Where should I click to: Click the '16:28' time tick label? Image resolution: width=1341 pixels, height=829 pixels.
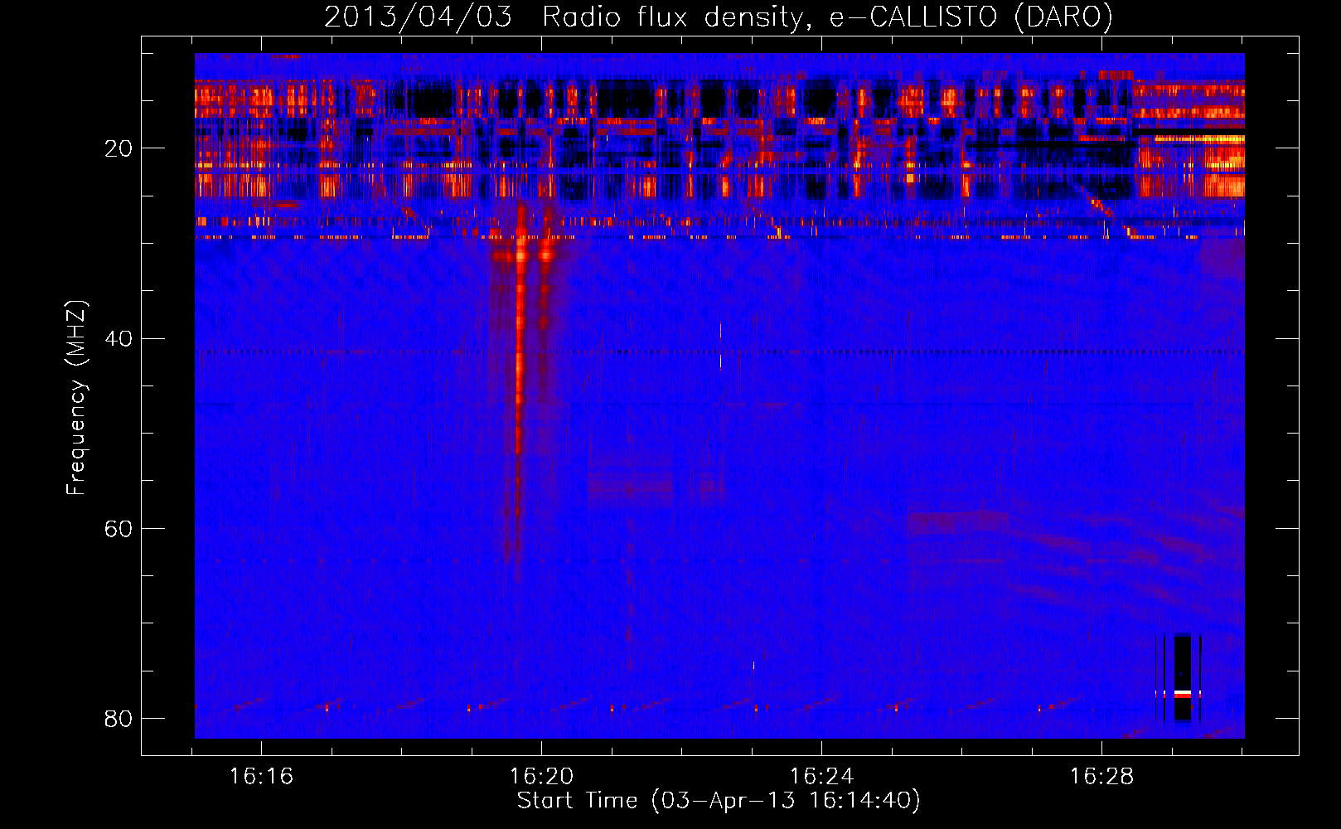click(1101, 776)
